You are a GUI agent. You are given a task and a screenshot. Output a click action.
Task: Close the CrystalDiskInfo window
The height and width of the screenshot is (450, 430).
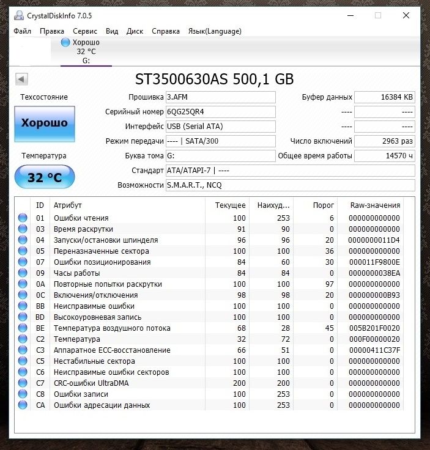tap(406, 15)
